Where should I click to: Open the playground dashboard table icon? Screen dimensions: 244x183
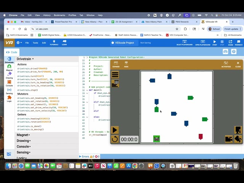[x=115, y=83]
